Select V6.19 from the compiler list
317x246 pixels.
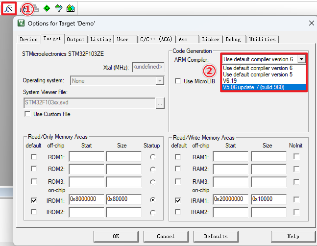[230, 81]
